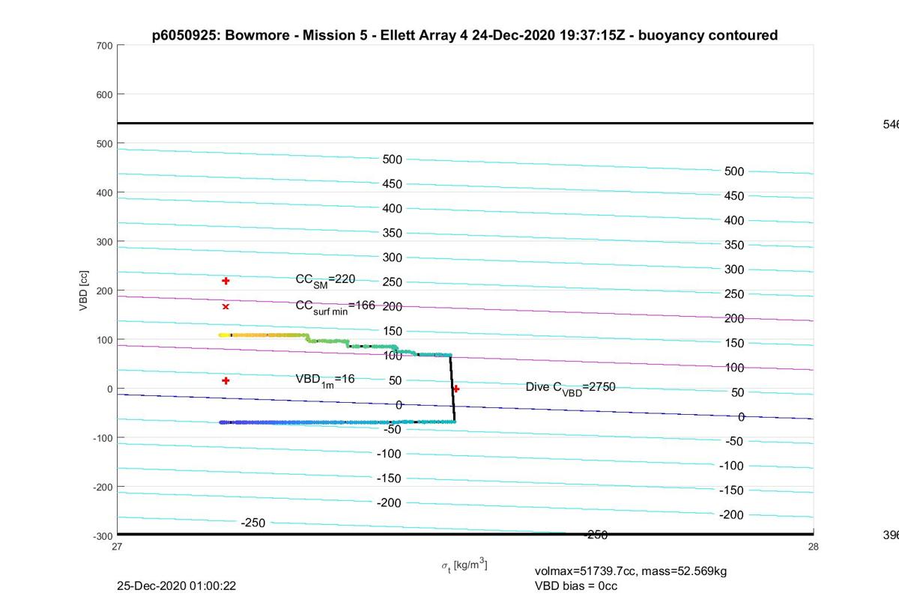Click the 'CC SM=220' annotation
The height and width of the screenshot is (602, 899).
tap(325, 281)
